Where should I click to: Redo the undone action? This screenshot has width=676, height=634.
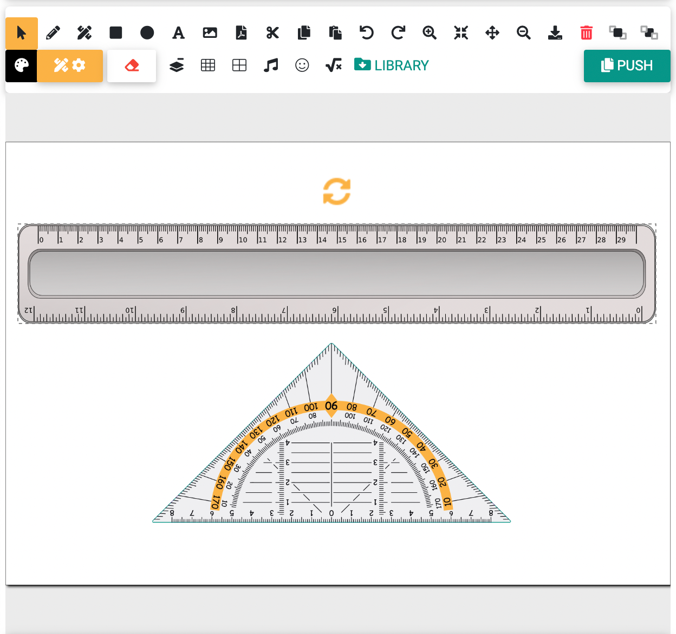point(398,32)
